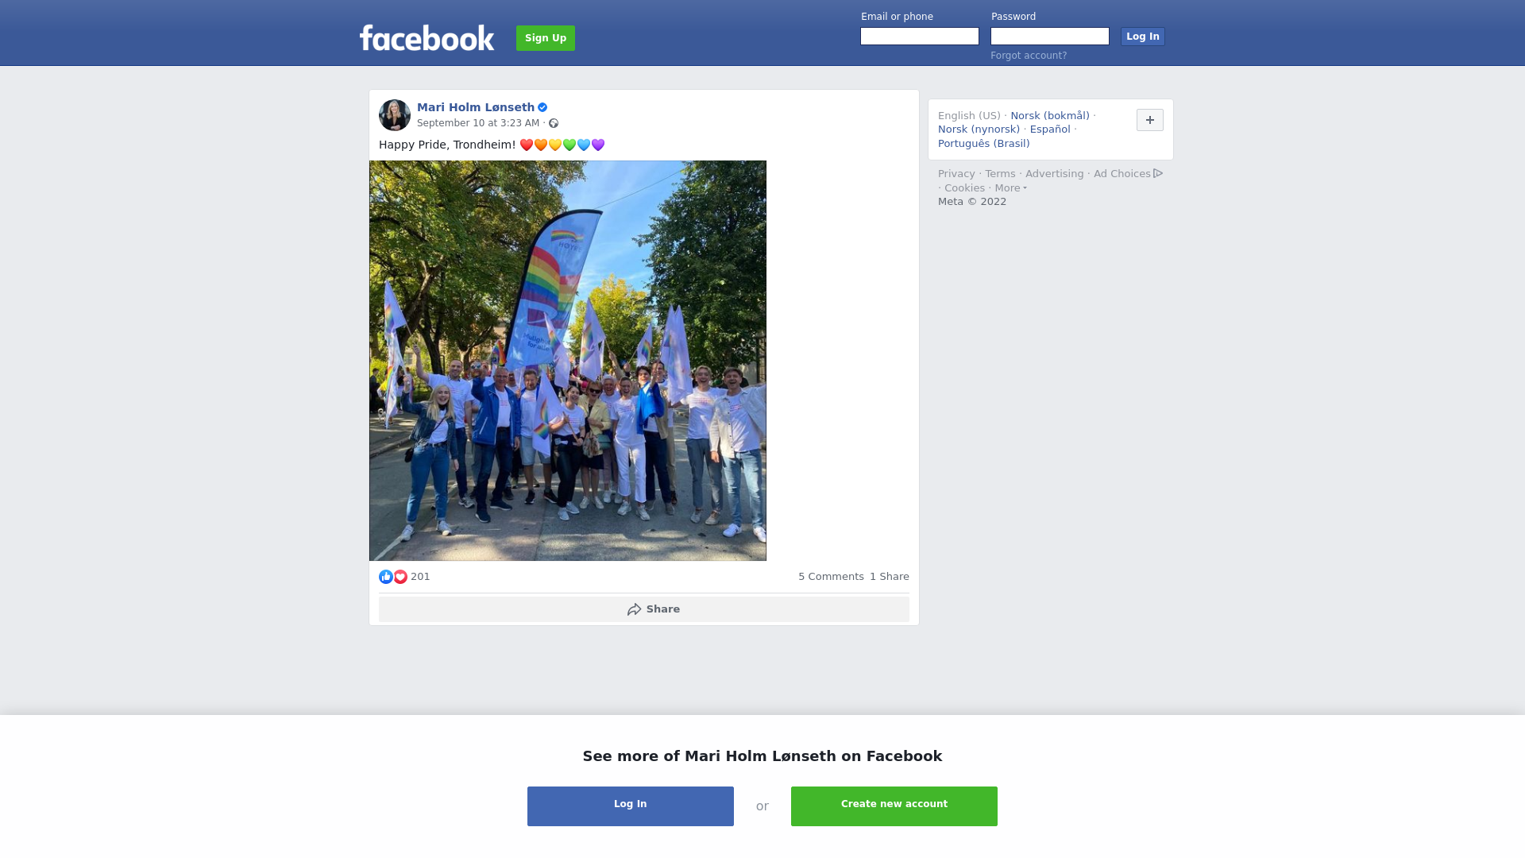Click the plus button for more languages
Screen dimensions: 1525x858
(1150, 120)
